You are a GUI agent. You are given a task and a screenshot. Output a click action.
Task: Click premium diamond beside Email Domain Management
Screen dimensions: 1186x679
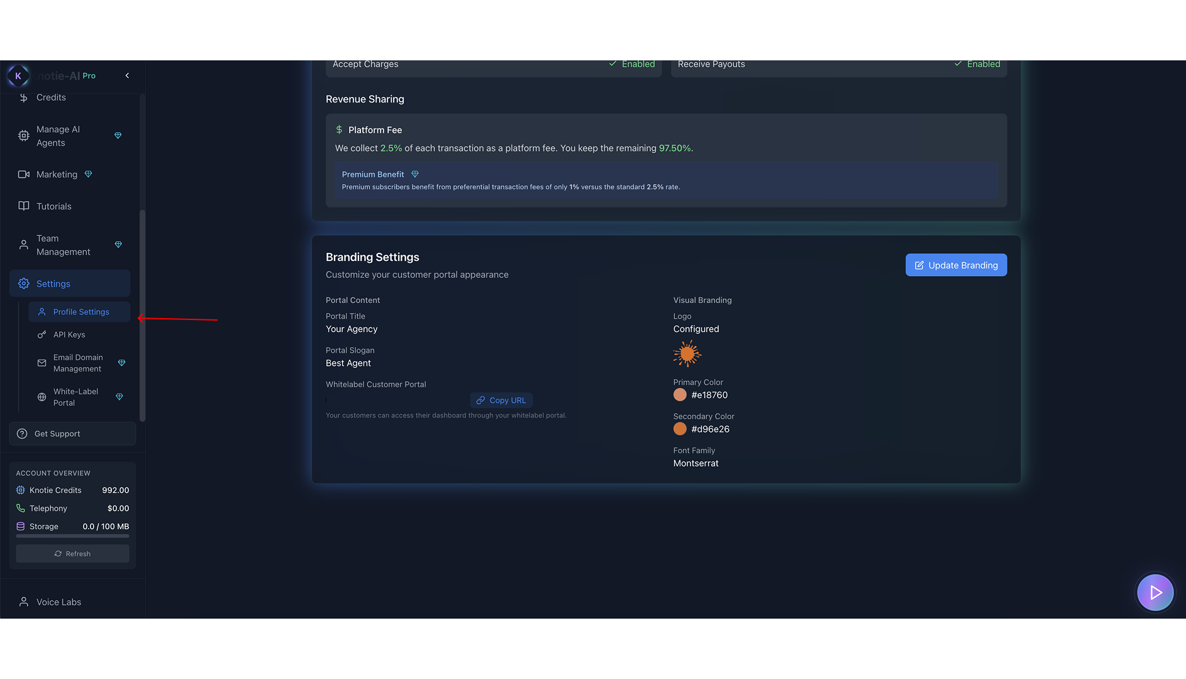point(122,363)
